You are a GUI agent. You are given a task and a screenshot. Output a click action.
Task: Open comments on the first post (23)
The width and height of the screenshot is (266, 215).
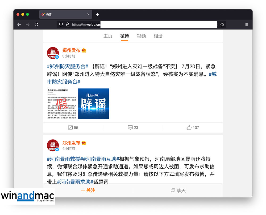(x=133, y=128)
